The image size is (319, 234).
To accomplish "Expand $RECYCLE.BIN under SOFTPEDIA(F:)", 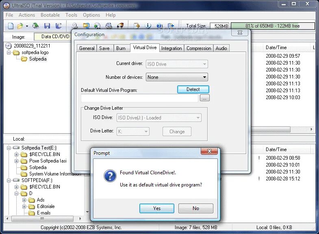I will point(17,187).
